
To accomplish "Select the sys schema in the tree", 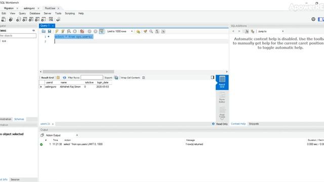I will click(x=4, y=41).
